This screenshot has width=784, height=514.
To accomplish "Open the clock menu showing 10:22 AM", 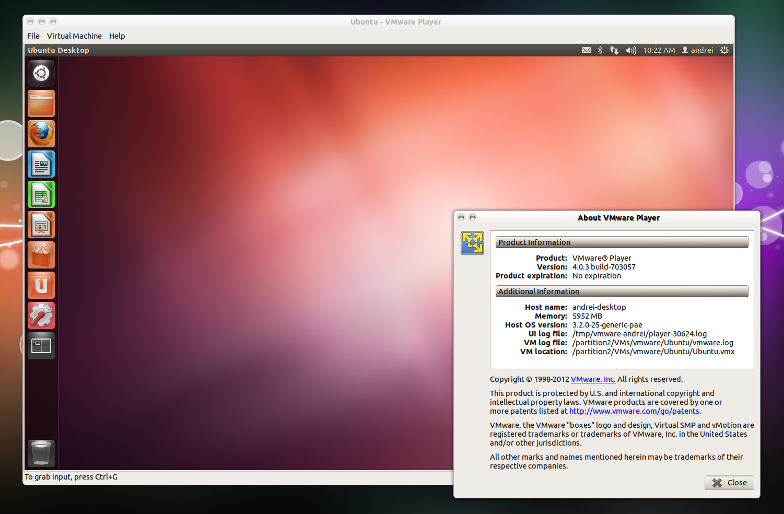I will (x=659, y=50).
